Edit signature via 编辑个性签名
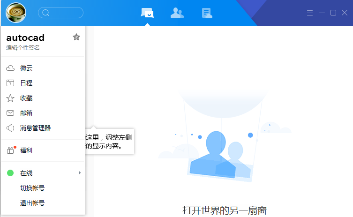Viewport: 353px width, 217px height. (x=23, y=48)
